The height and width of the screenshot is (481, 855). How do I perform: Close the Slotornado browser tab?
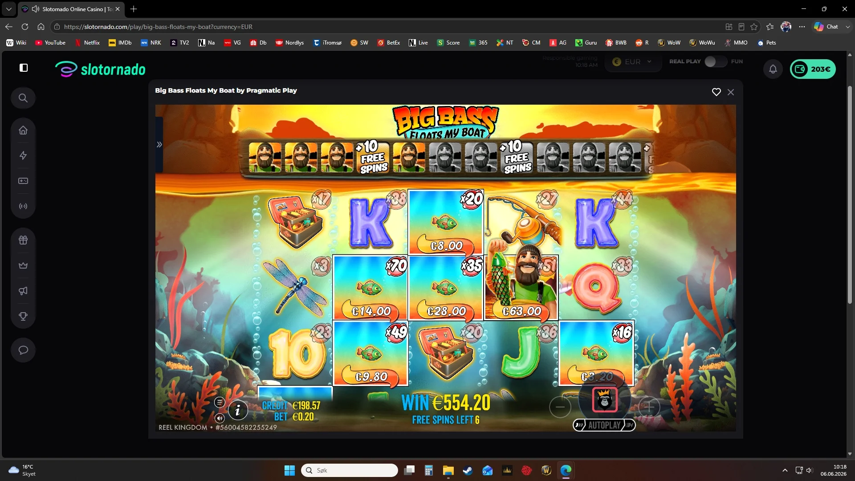click(118, 9)
